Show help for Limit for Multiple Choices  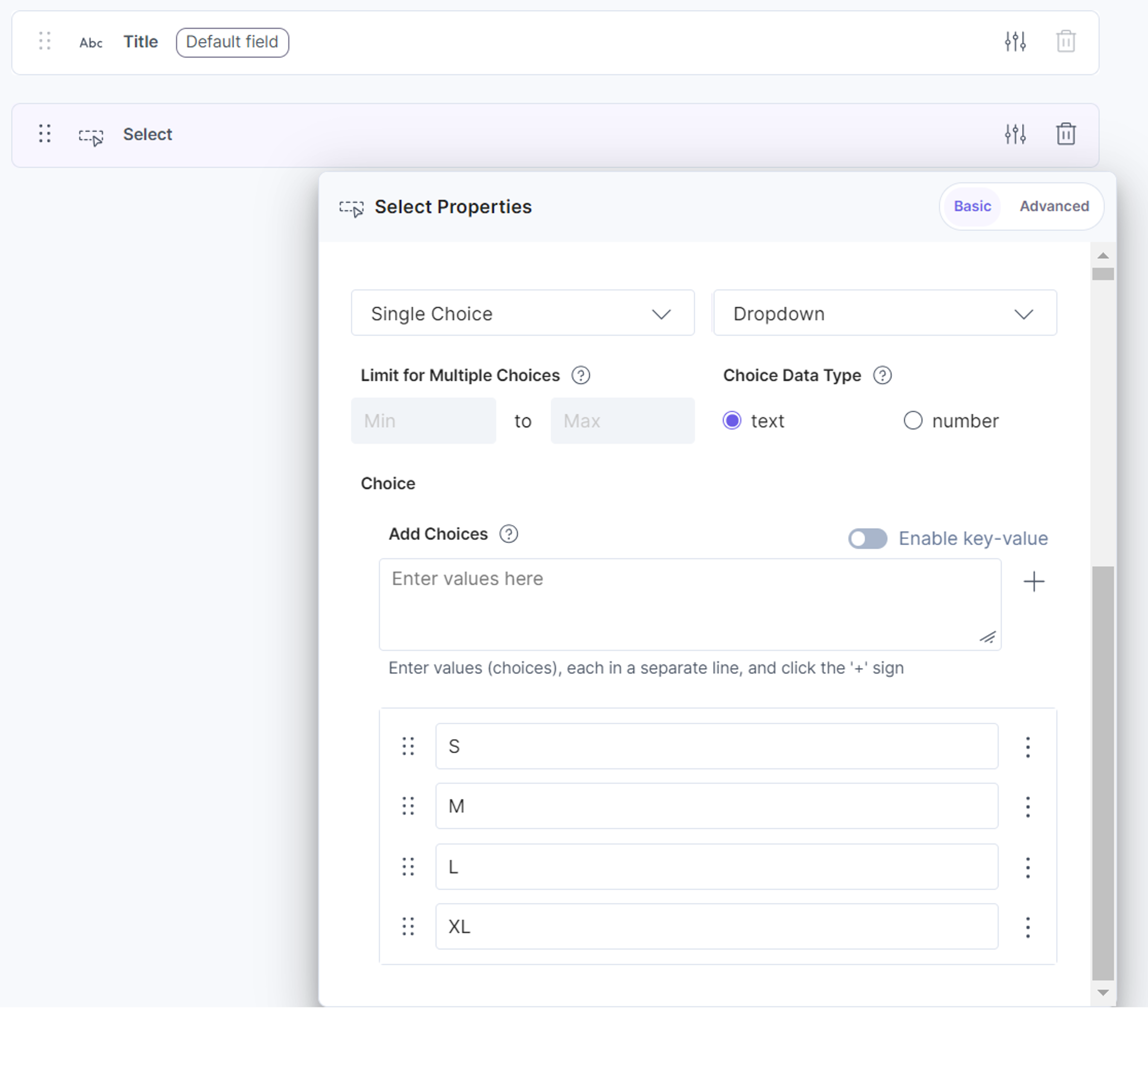pos(580,375)
